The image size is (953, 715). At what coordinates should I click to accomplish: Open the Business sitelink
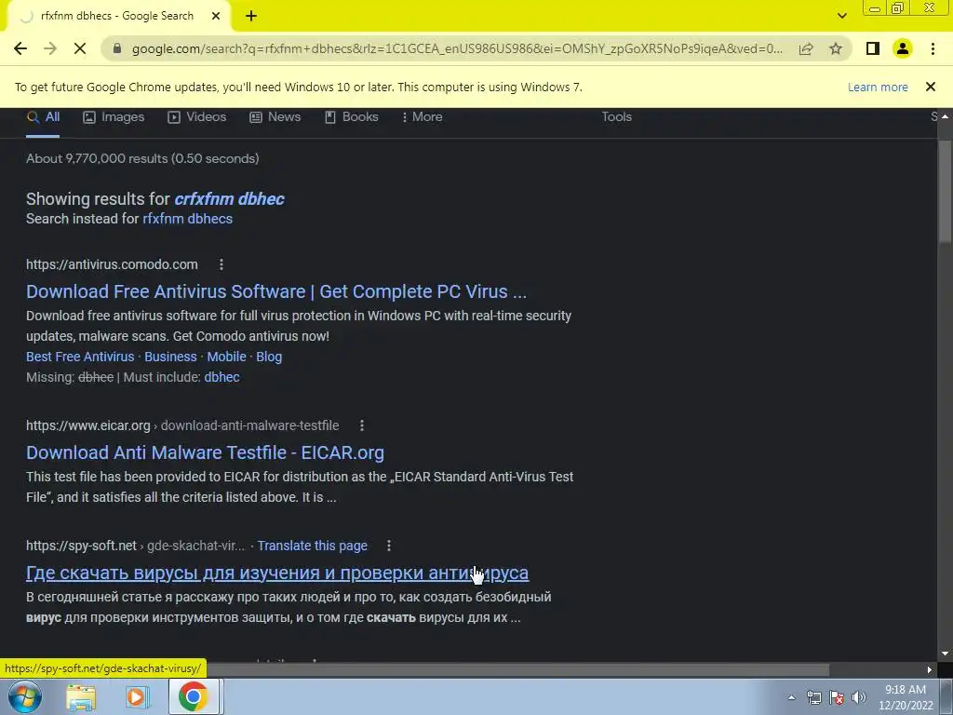(170, 357)
